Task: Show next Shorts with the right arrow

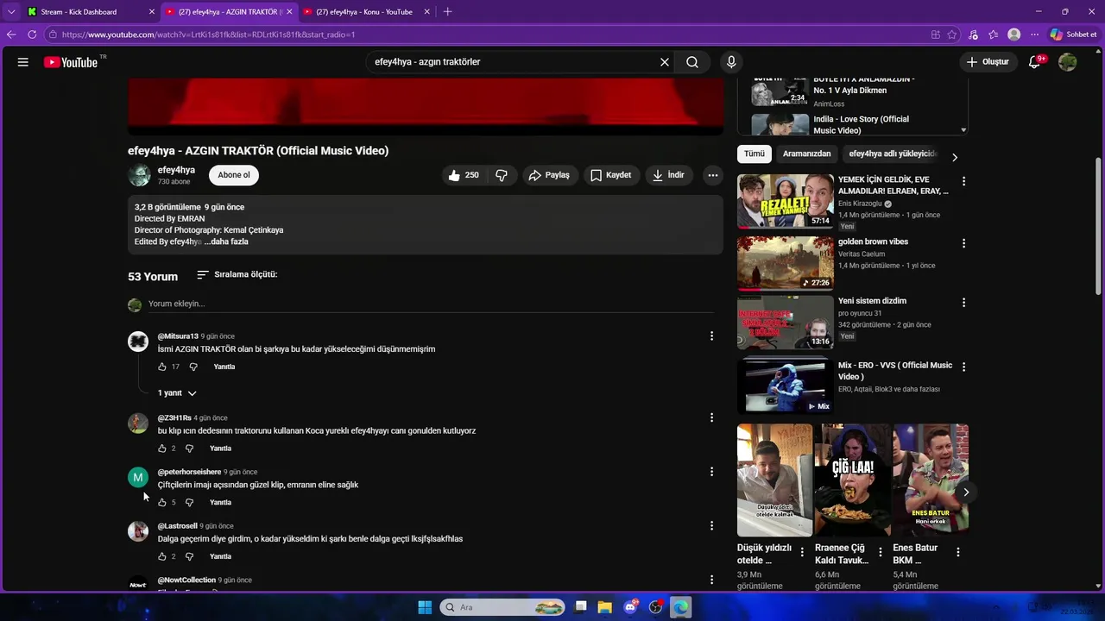Action: [966, 492]
